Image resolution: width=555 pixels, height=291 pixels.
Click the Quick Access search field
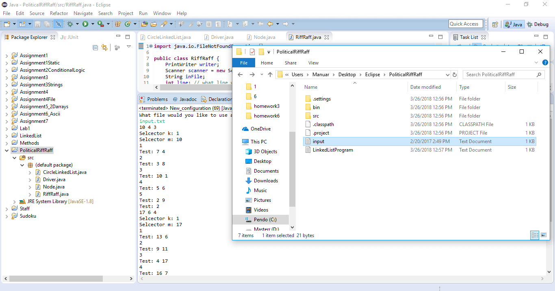coord(466,24)
